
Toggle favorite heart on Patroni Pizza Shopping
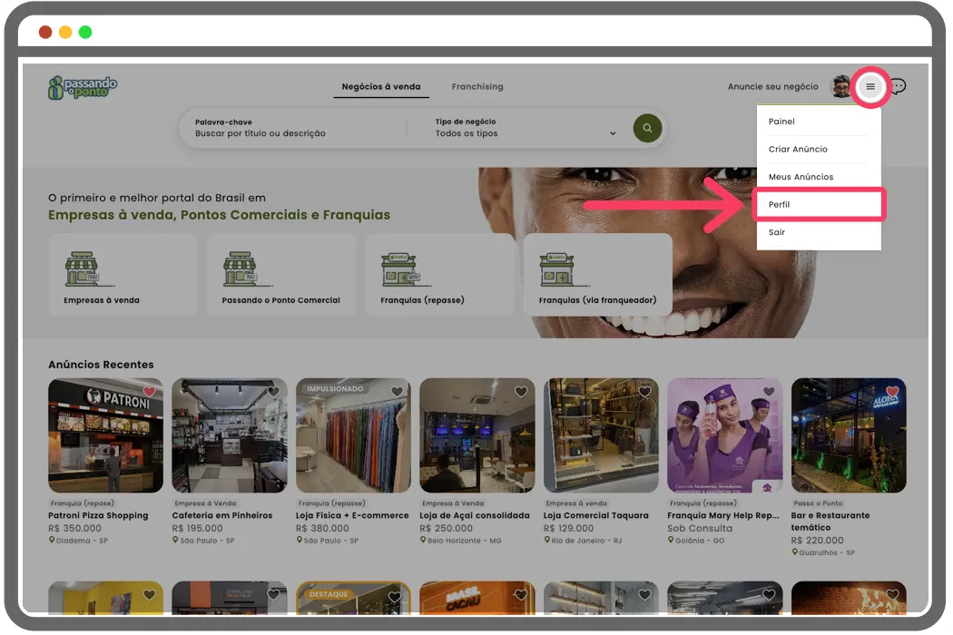150,392
